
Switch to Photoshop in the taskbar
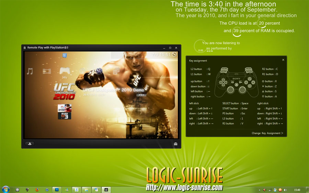57,190
